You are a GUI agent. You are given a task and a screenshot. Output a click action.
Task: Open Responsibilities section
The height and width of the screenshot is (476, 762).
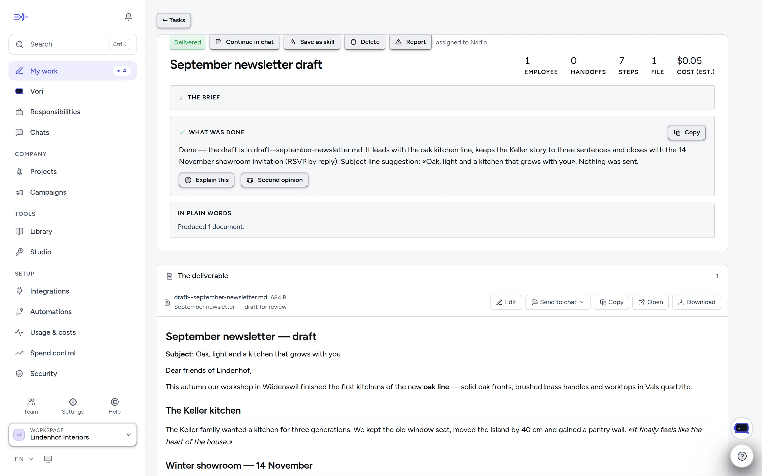pos(73,112)
